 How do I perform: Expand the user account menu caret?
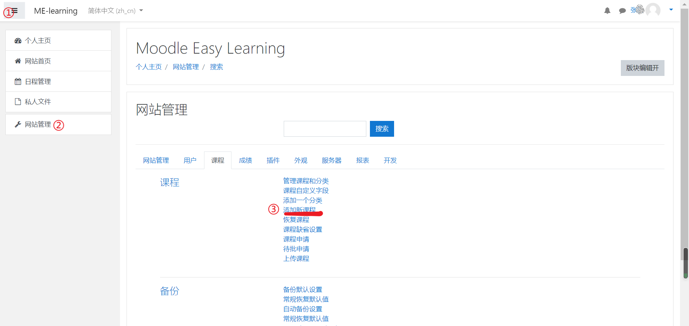[x=671, y=10]
